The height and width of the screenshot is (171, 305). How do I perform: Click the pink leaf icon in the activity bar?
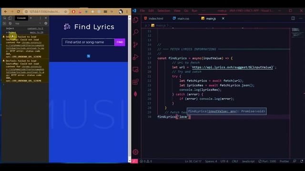135,94
